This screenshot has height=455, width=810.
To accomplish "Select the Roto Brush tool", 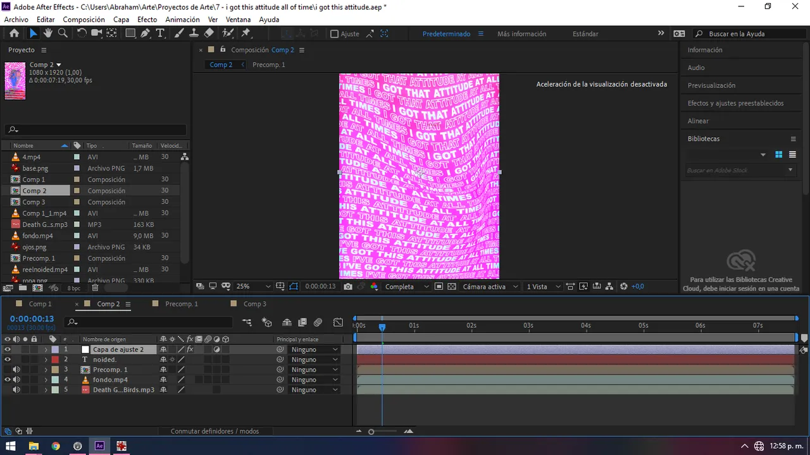I will [x=227, y=33].
